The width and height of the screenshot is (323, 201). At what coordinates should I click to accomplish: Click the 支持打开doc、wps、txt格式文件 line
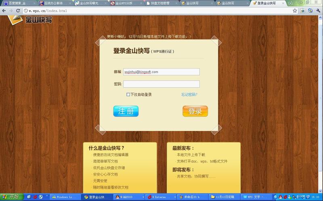tap(202, 161)
